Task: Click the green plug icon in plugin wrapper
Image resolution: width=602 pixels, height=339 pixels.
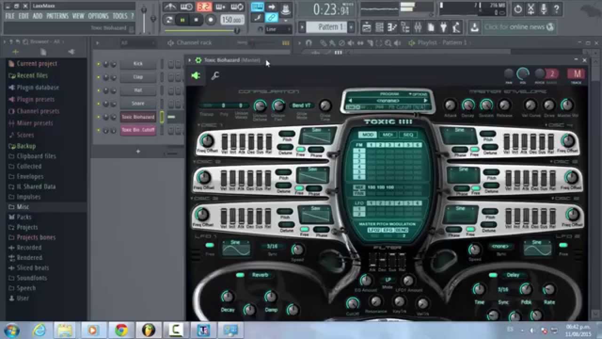Action: point(196,75)
